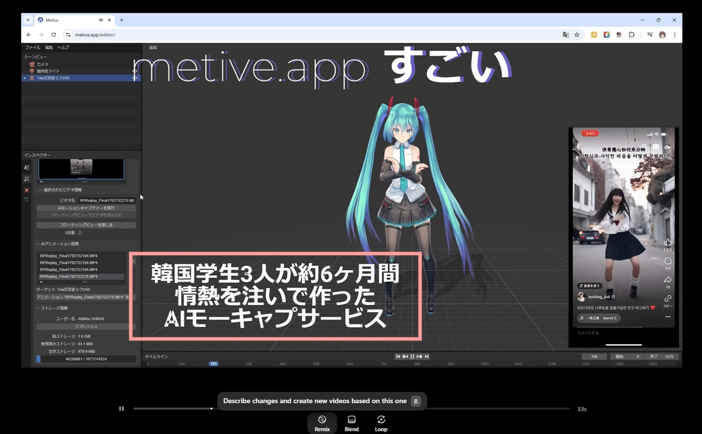This screenshot has width=702, height=434.
Task: Expand the Tda式初音ミクV4X tree item arrow
Action: point(25,78)
